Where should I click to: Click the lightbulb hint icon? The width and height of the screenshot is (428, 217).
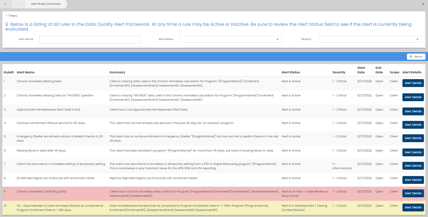7,24
